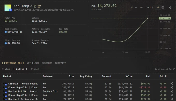176x101 pixels.
Task: Click the USDC coin icon beside First Funding
Action: [6, 43]
